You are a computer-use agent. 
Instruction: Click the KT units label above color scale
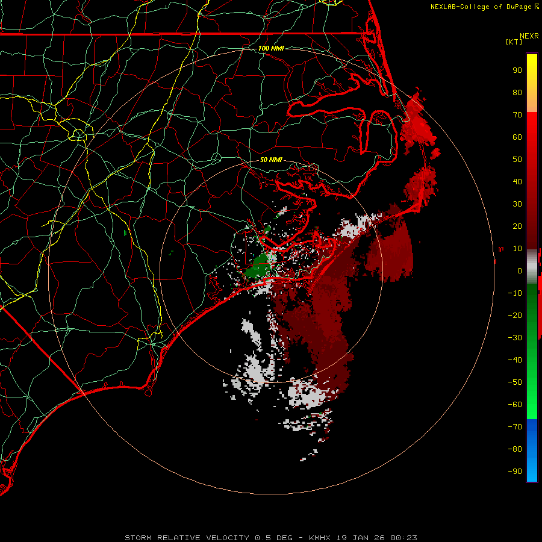pos(514,42)
